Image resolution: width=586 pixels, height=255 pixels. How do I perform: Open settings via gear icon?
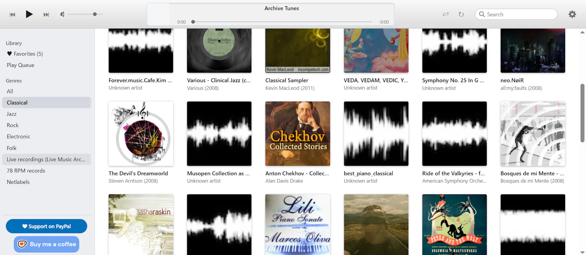(x=572, y=14)
